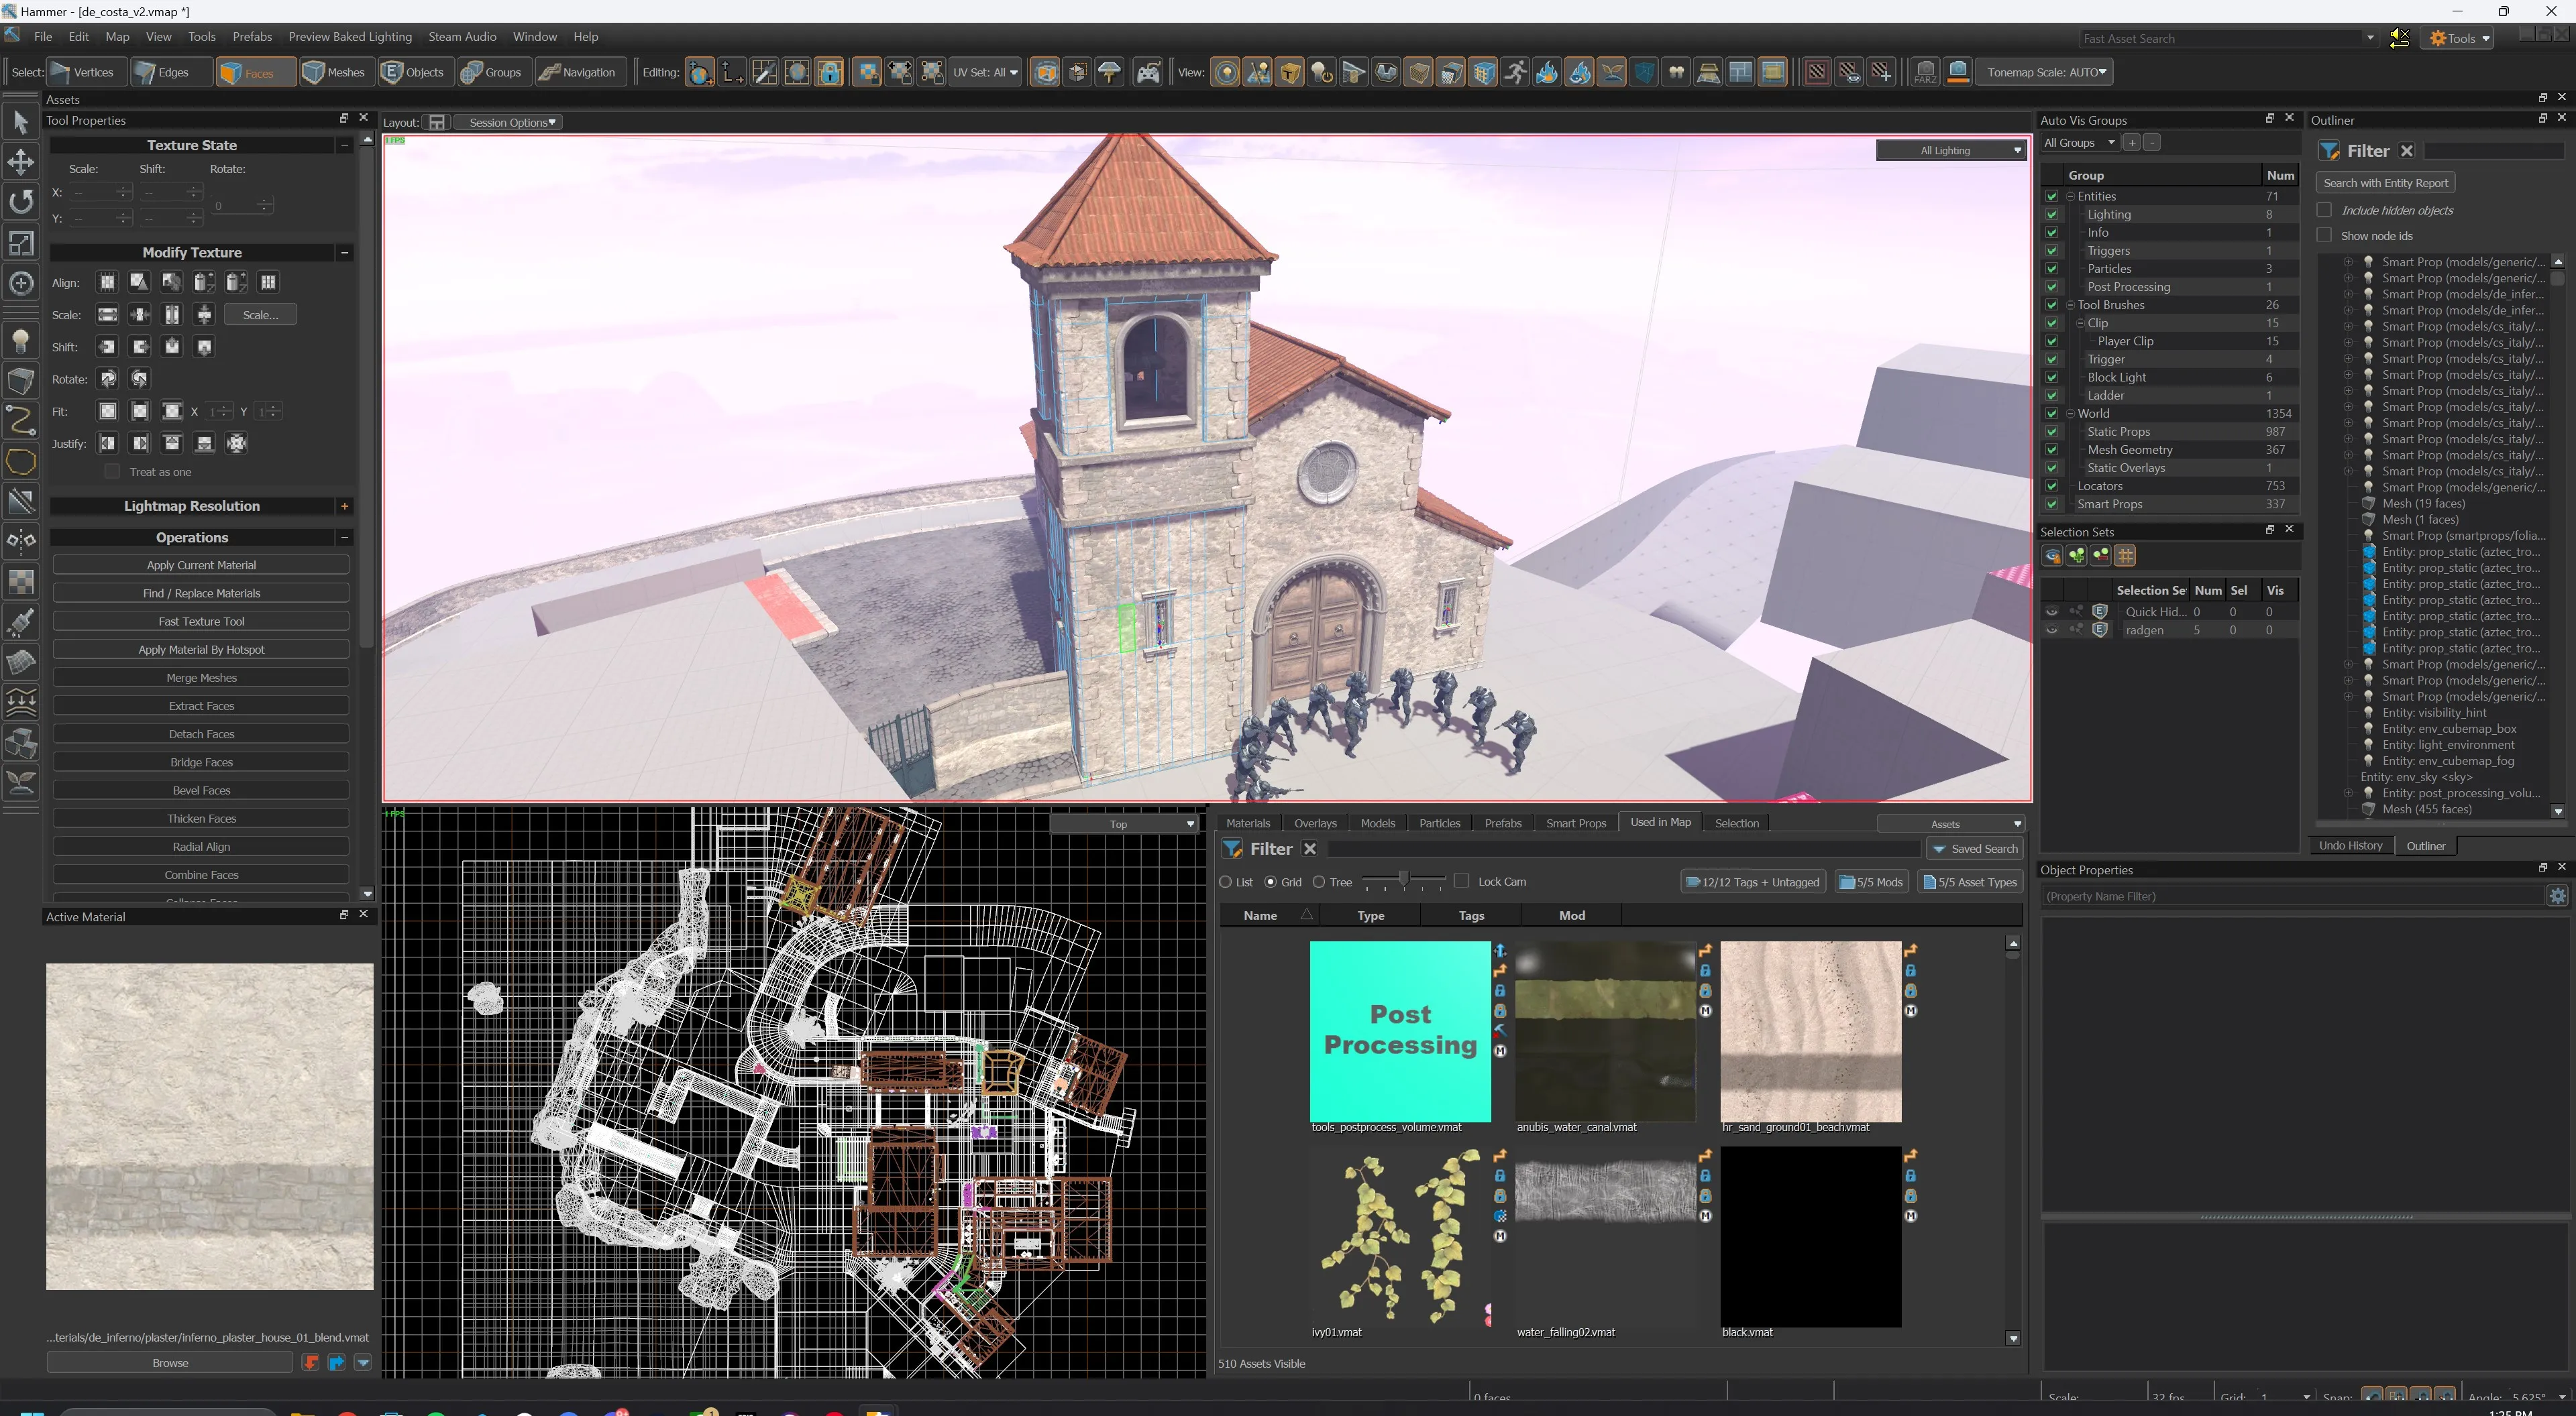Collapse the Operations section

pyautogui.click(x=344, y=538)
